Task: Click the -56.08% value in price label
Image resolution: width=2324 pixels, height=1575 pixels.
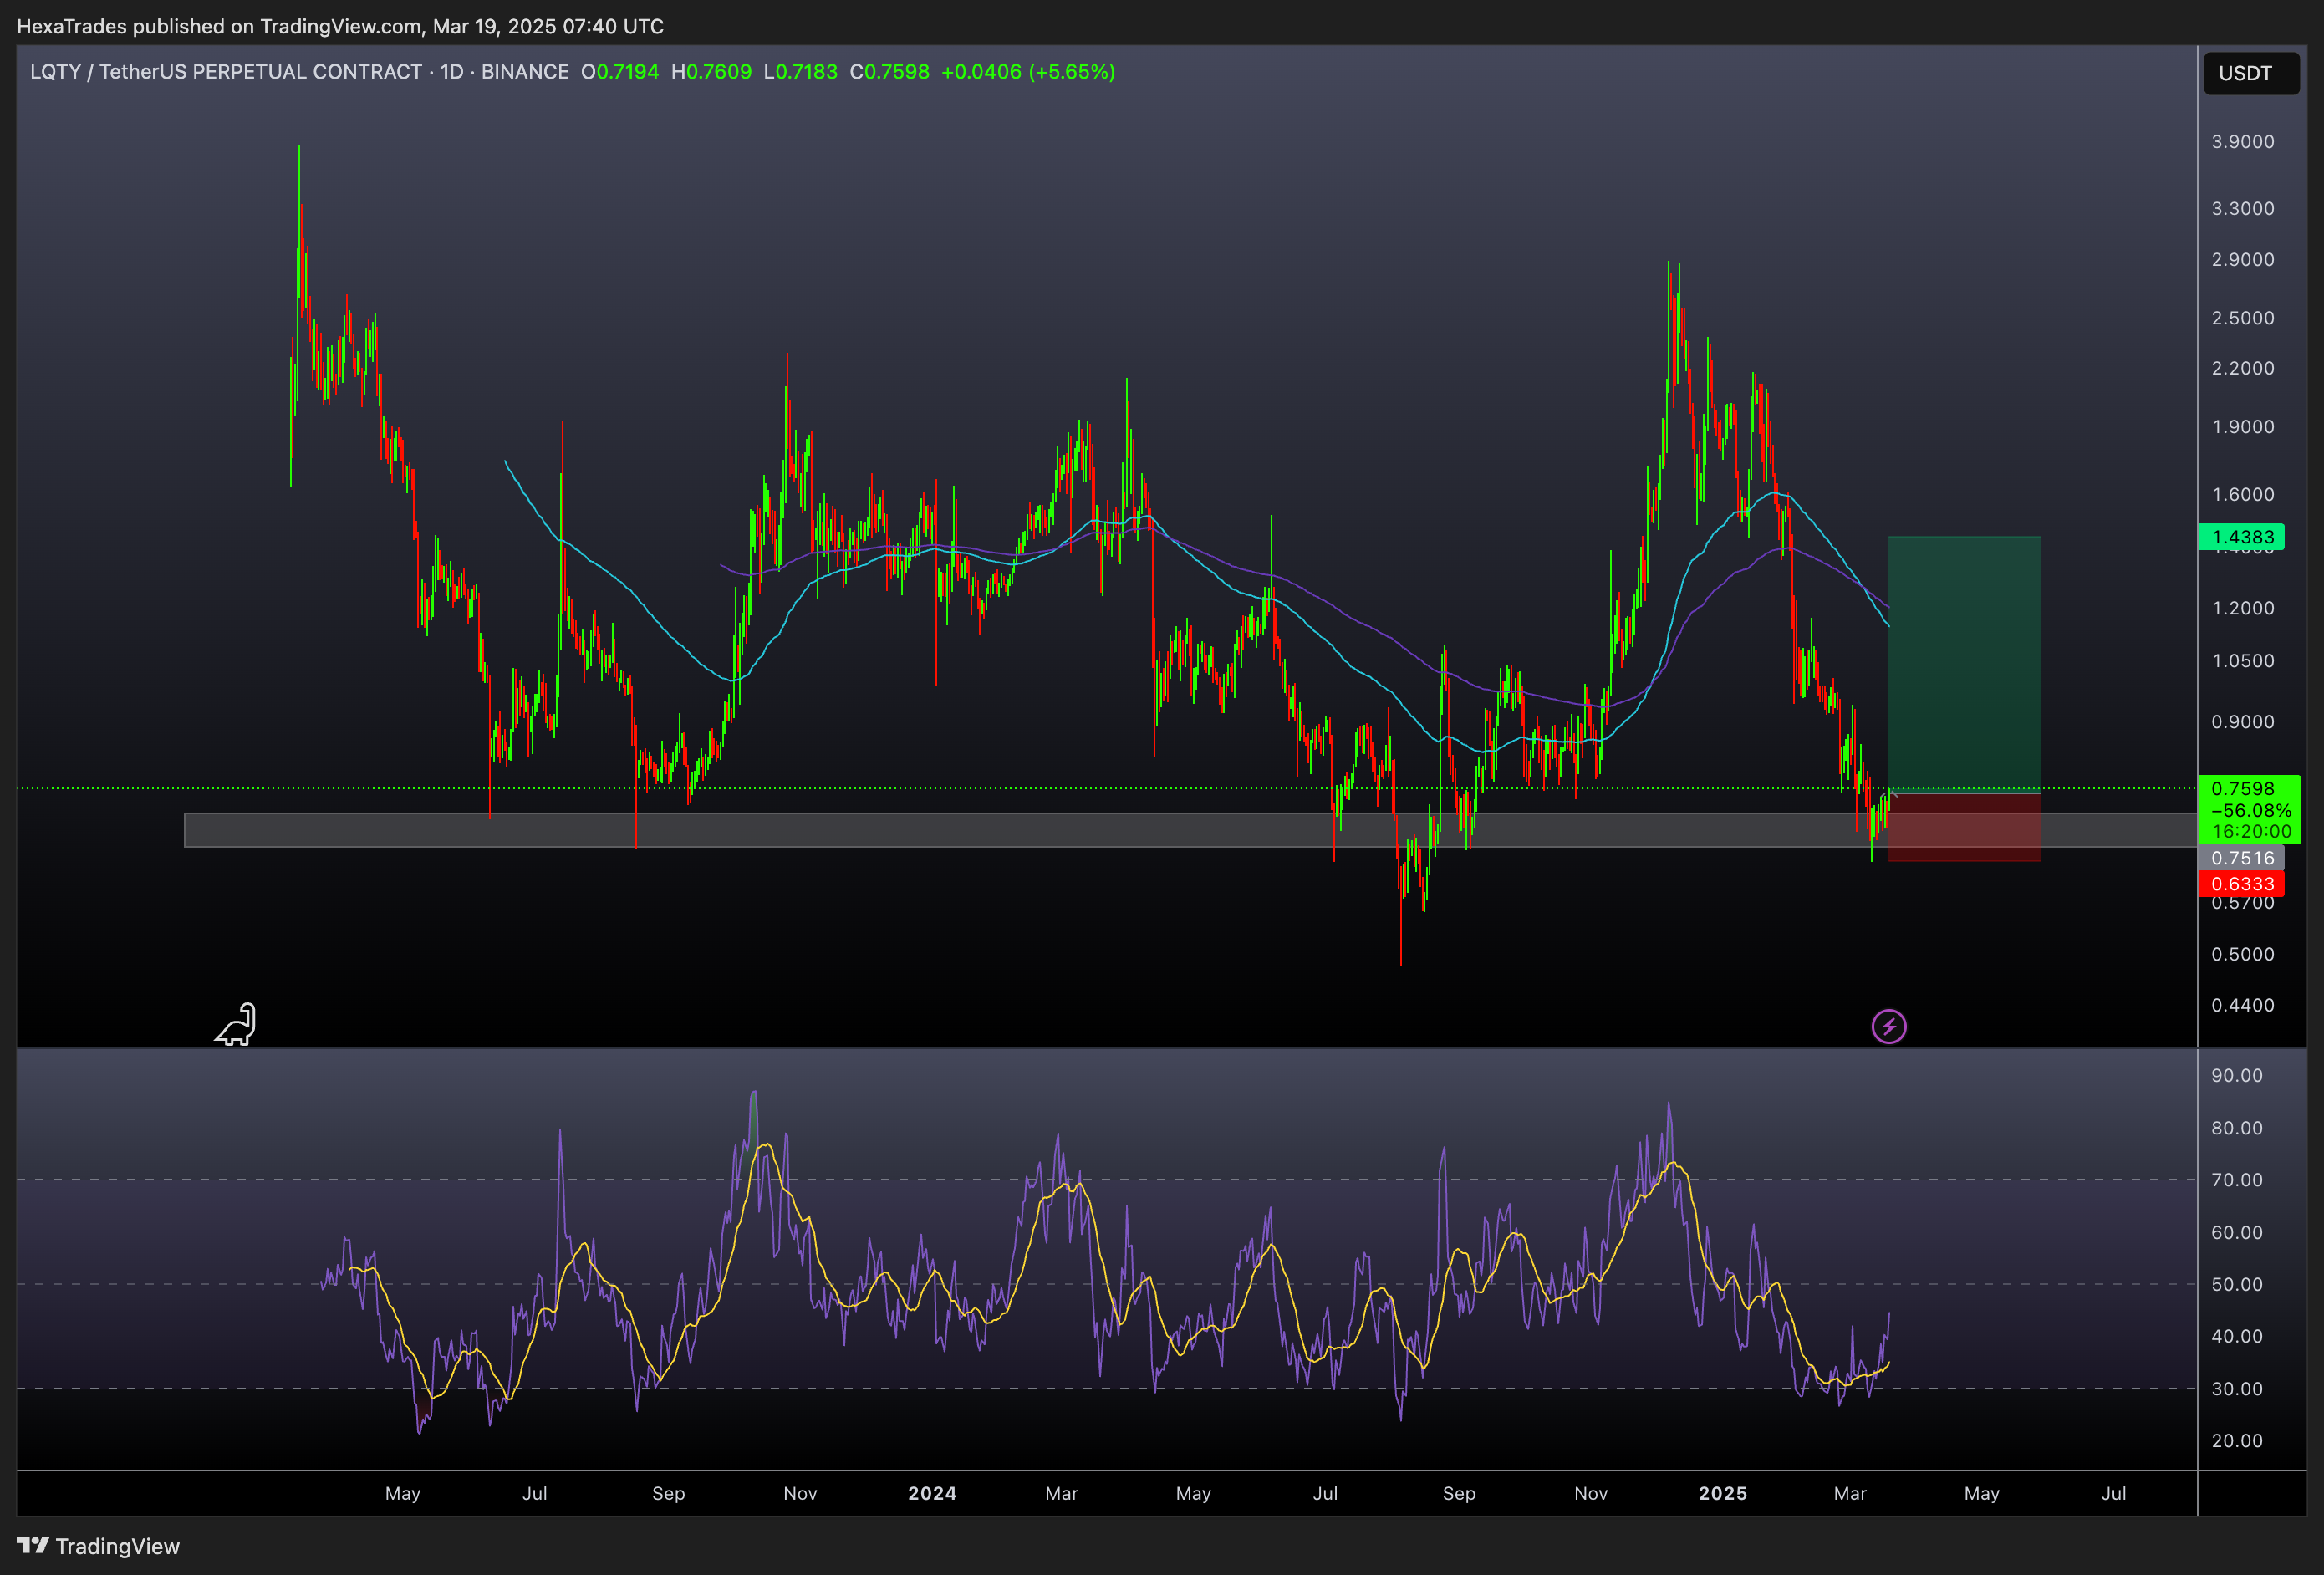Action: [2250, 810]
